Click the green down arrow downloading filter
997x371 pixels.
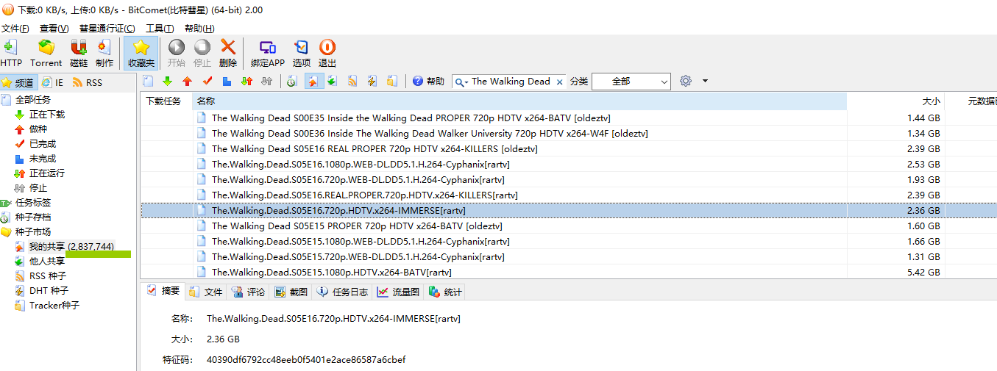point(168,81)
